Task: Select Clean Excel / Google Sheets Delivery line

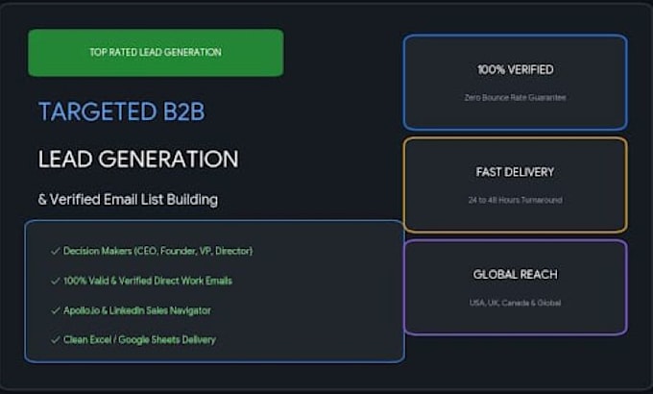Action: coord(139,340)
